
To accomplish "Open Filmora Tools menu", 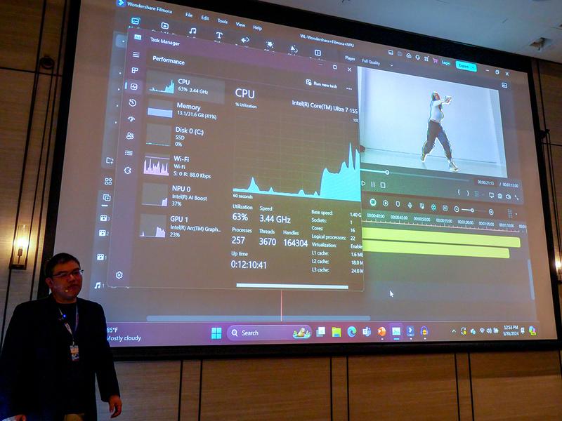I will (223, 21).
